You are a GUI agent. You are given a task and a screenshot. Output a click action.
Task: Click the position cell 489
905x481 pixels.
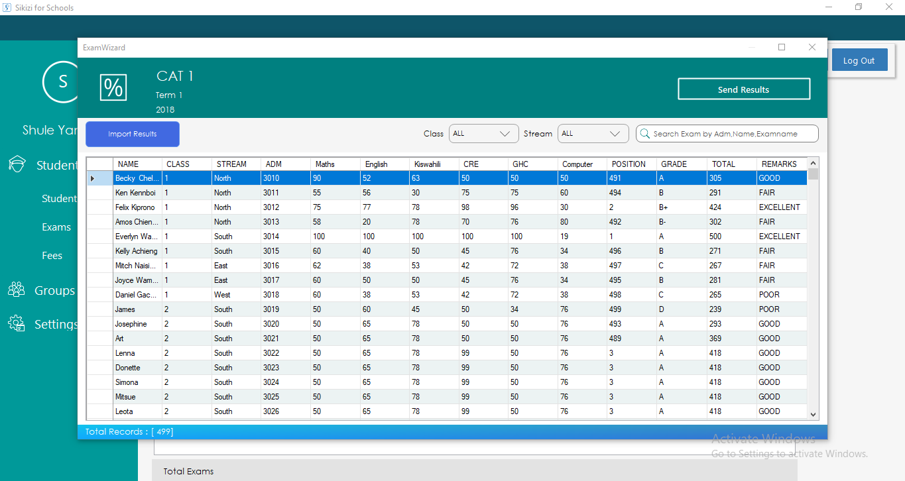click(x=632, y=339)
